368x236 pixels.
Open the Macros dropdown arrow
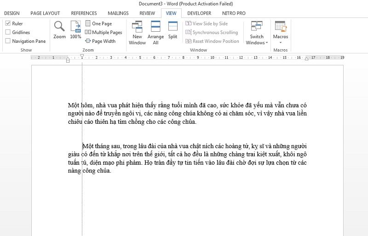point(281,42)
